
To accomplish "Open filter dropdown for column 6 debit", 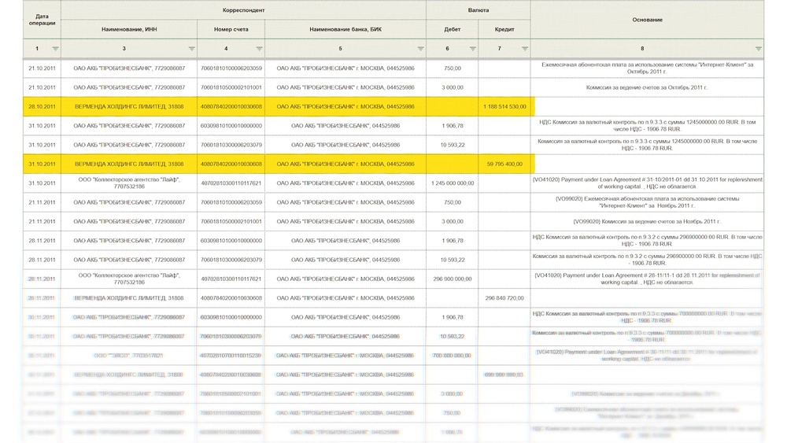I will pos(472,49).
